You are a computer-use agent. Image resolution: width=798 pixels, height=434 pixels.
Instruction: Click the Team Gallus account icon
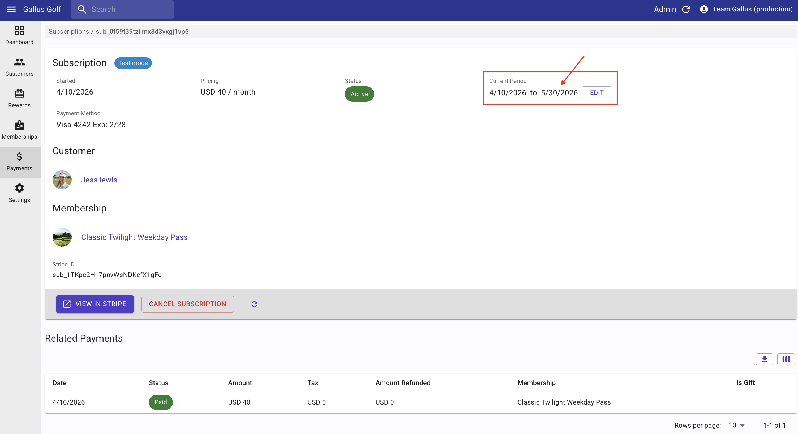tap(704, 9)
